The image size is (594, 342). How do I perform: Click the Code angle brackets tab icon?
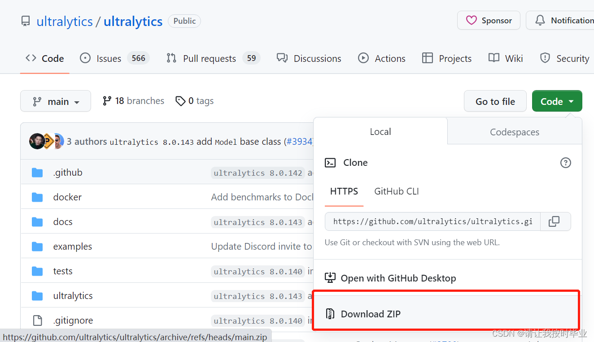tap(31, 58)
